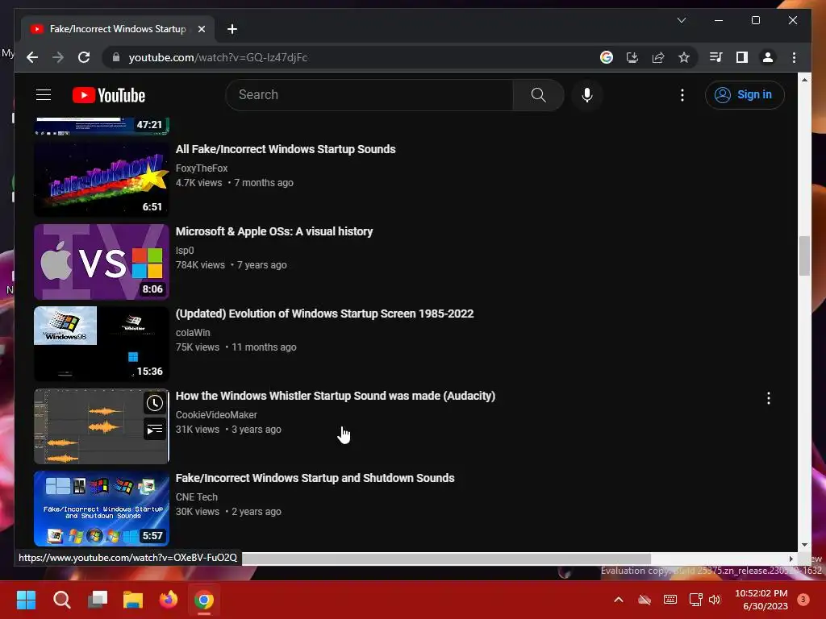The height and width of the screenshot is (619, 826).
Task: Add Whistler video to Watch later
Action: coord(154,403)
